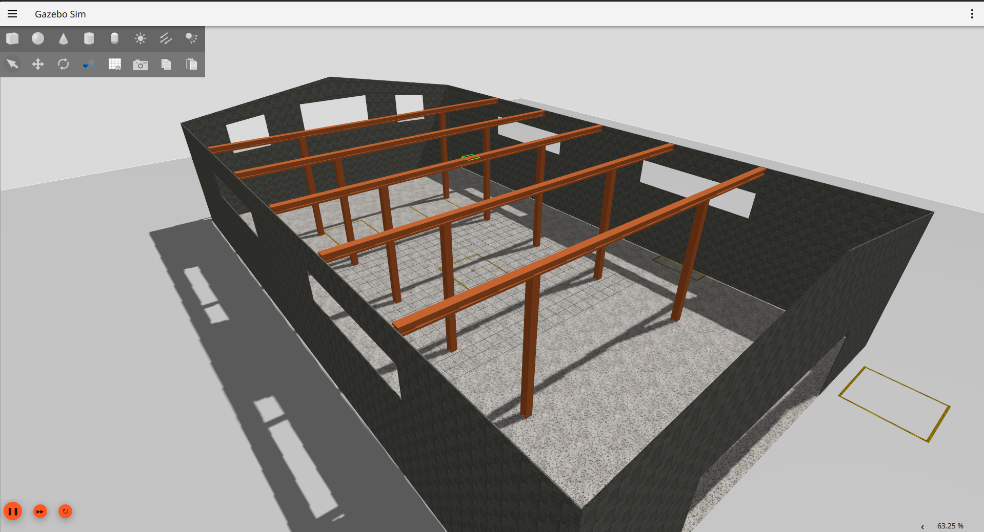Insert a cylinder into the scene
Image resolution: width=984 pixels, height=532 pixels.
point(89,38)
